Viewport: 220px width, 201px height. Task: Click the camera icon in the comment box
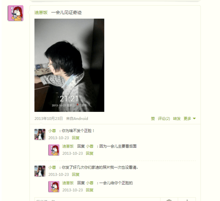click(x=169, y=200)
